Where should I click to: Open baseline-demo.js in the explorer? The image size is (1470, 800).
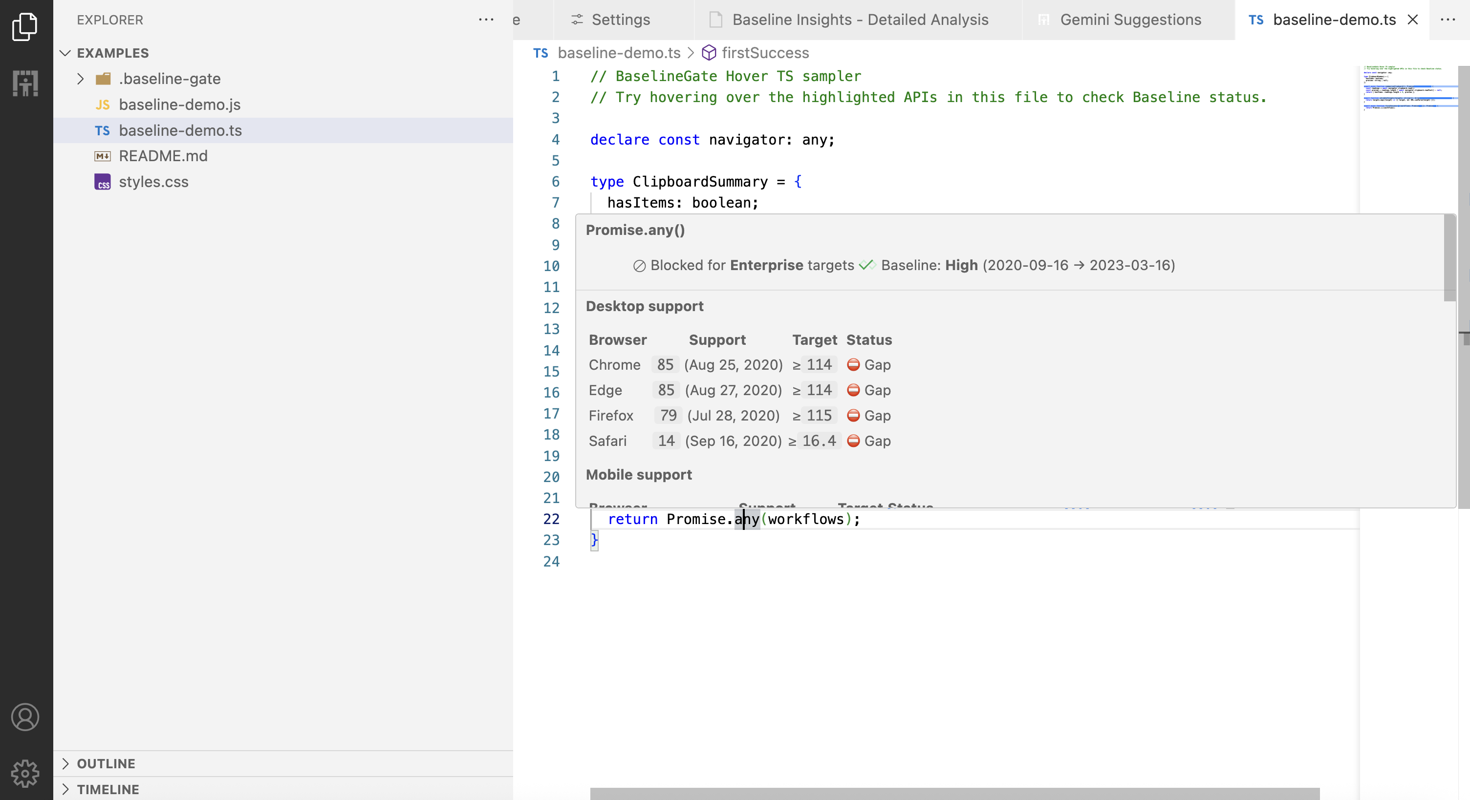point(179,105)
